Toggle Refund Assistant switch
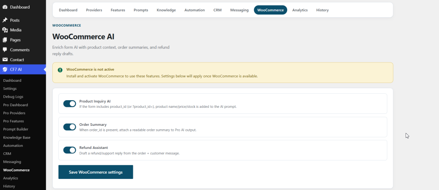439x190 pixels. 70,150
